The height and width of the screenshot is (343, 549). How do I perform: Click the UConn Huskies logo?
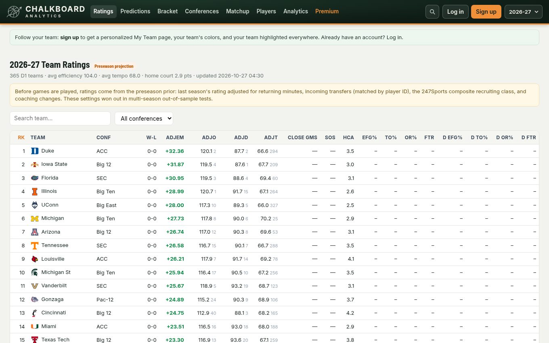coord(35,205)
